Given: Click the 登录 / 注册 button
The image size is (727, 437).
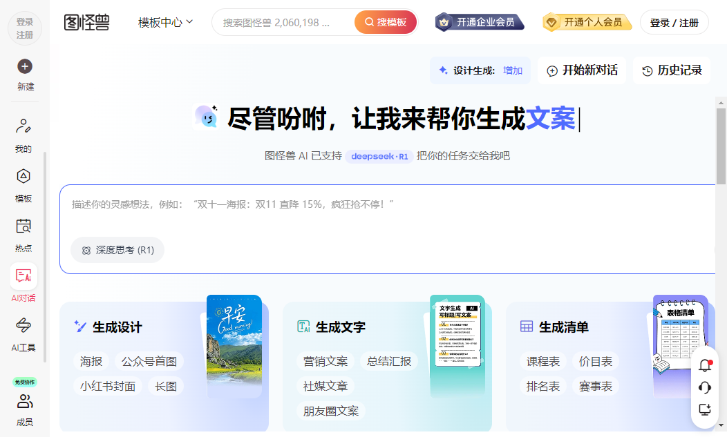Looking at the screenshot, I should [674, 22].
